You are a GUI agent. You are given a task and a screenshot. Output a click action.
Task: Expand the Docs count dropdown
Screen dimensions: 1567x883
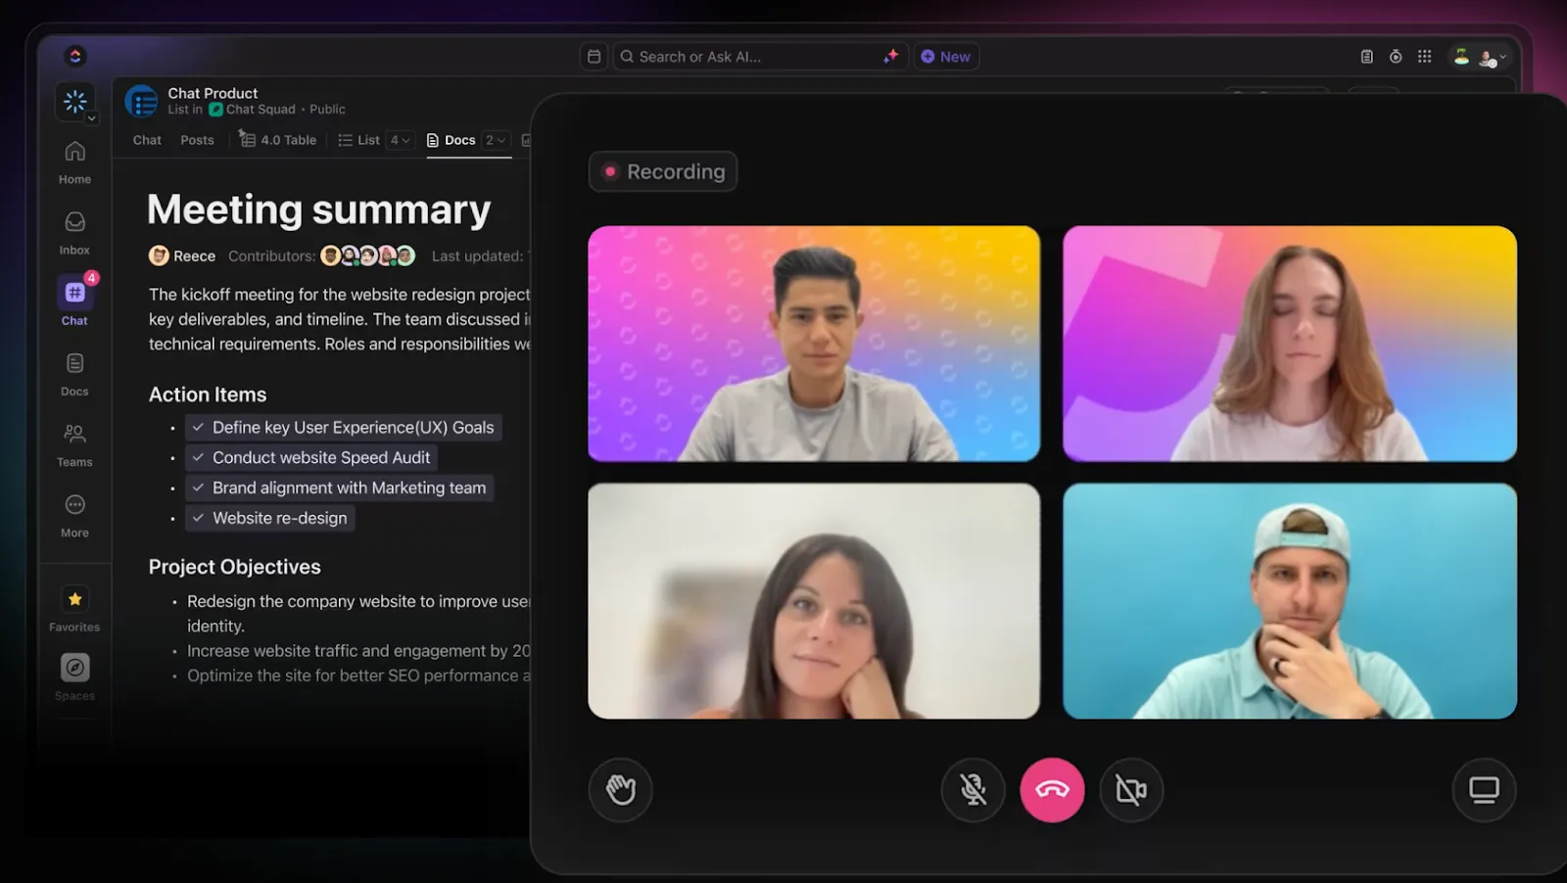click(x=496, y=140)
